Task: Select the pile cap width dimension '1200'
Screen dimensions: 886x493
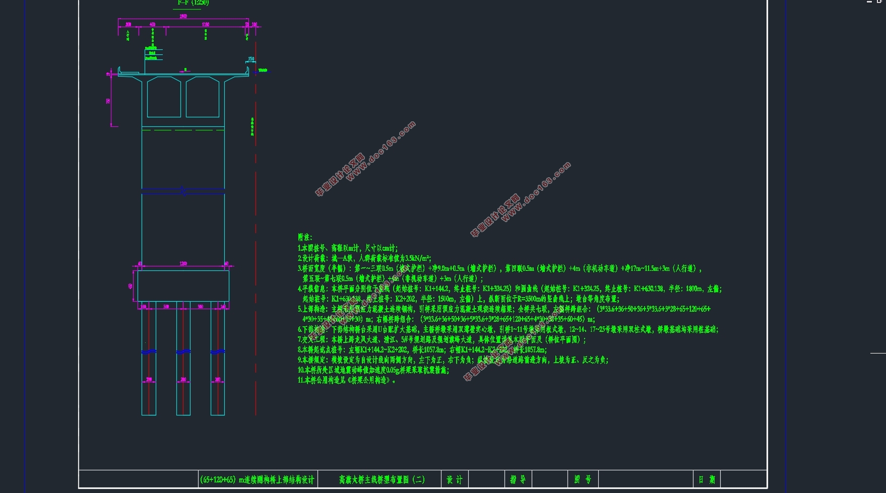Action: tap(183, 264)
